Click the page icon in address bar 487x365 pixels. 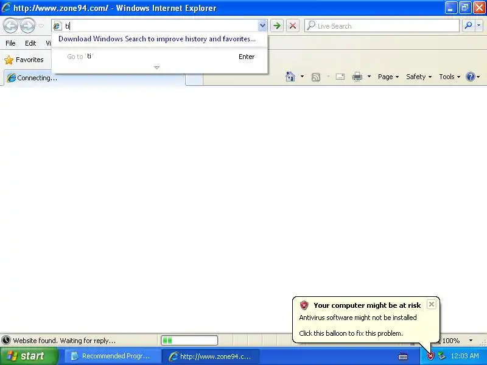(57, 26)
